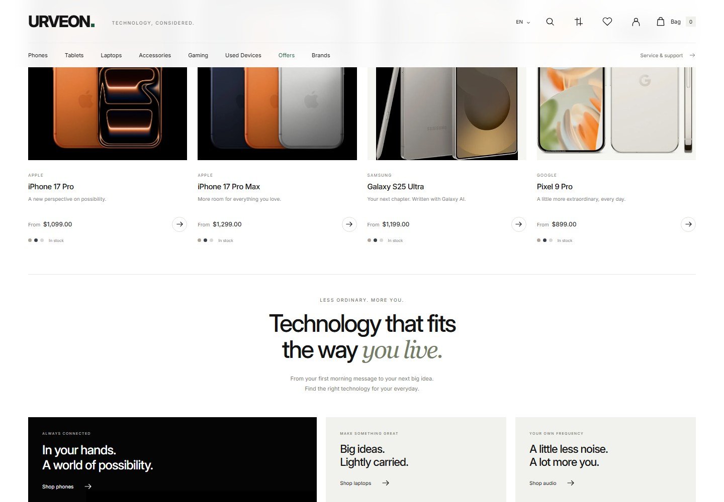Open the Offers menu
724x502 pixels.
pos(287,55)
